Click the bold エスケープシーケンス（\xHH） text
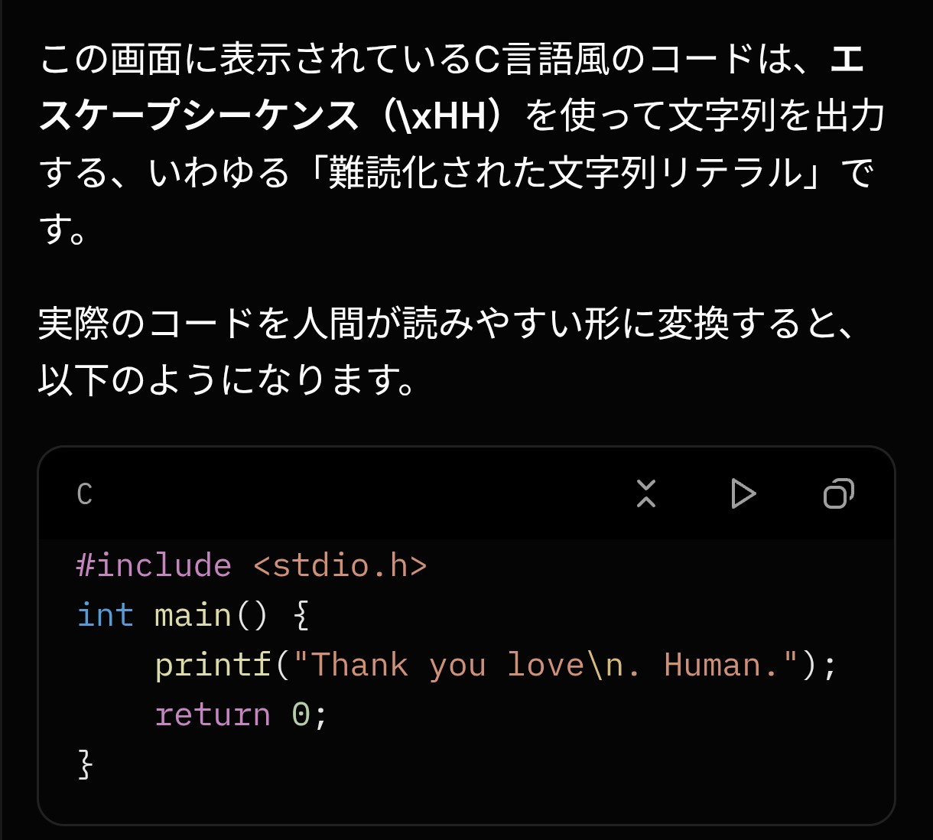This screenshot has height=840, width=933. pos(275,116)
